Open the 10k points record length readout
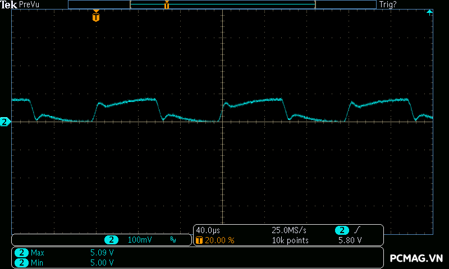 (290, 240)
